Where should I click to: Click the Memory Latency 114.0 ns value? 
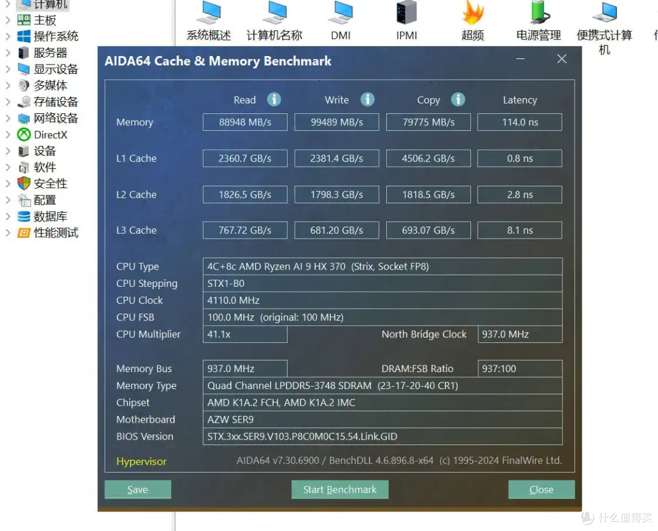tap(520, 122)
